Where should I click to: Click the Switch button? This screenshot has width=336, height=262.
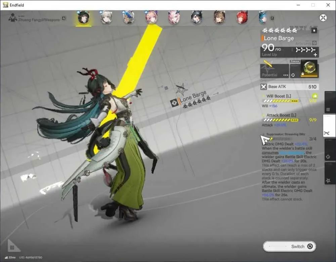point(289,246)
